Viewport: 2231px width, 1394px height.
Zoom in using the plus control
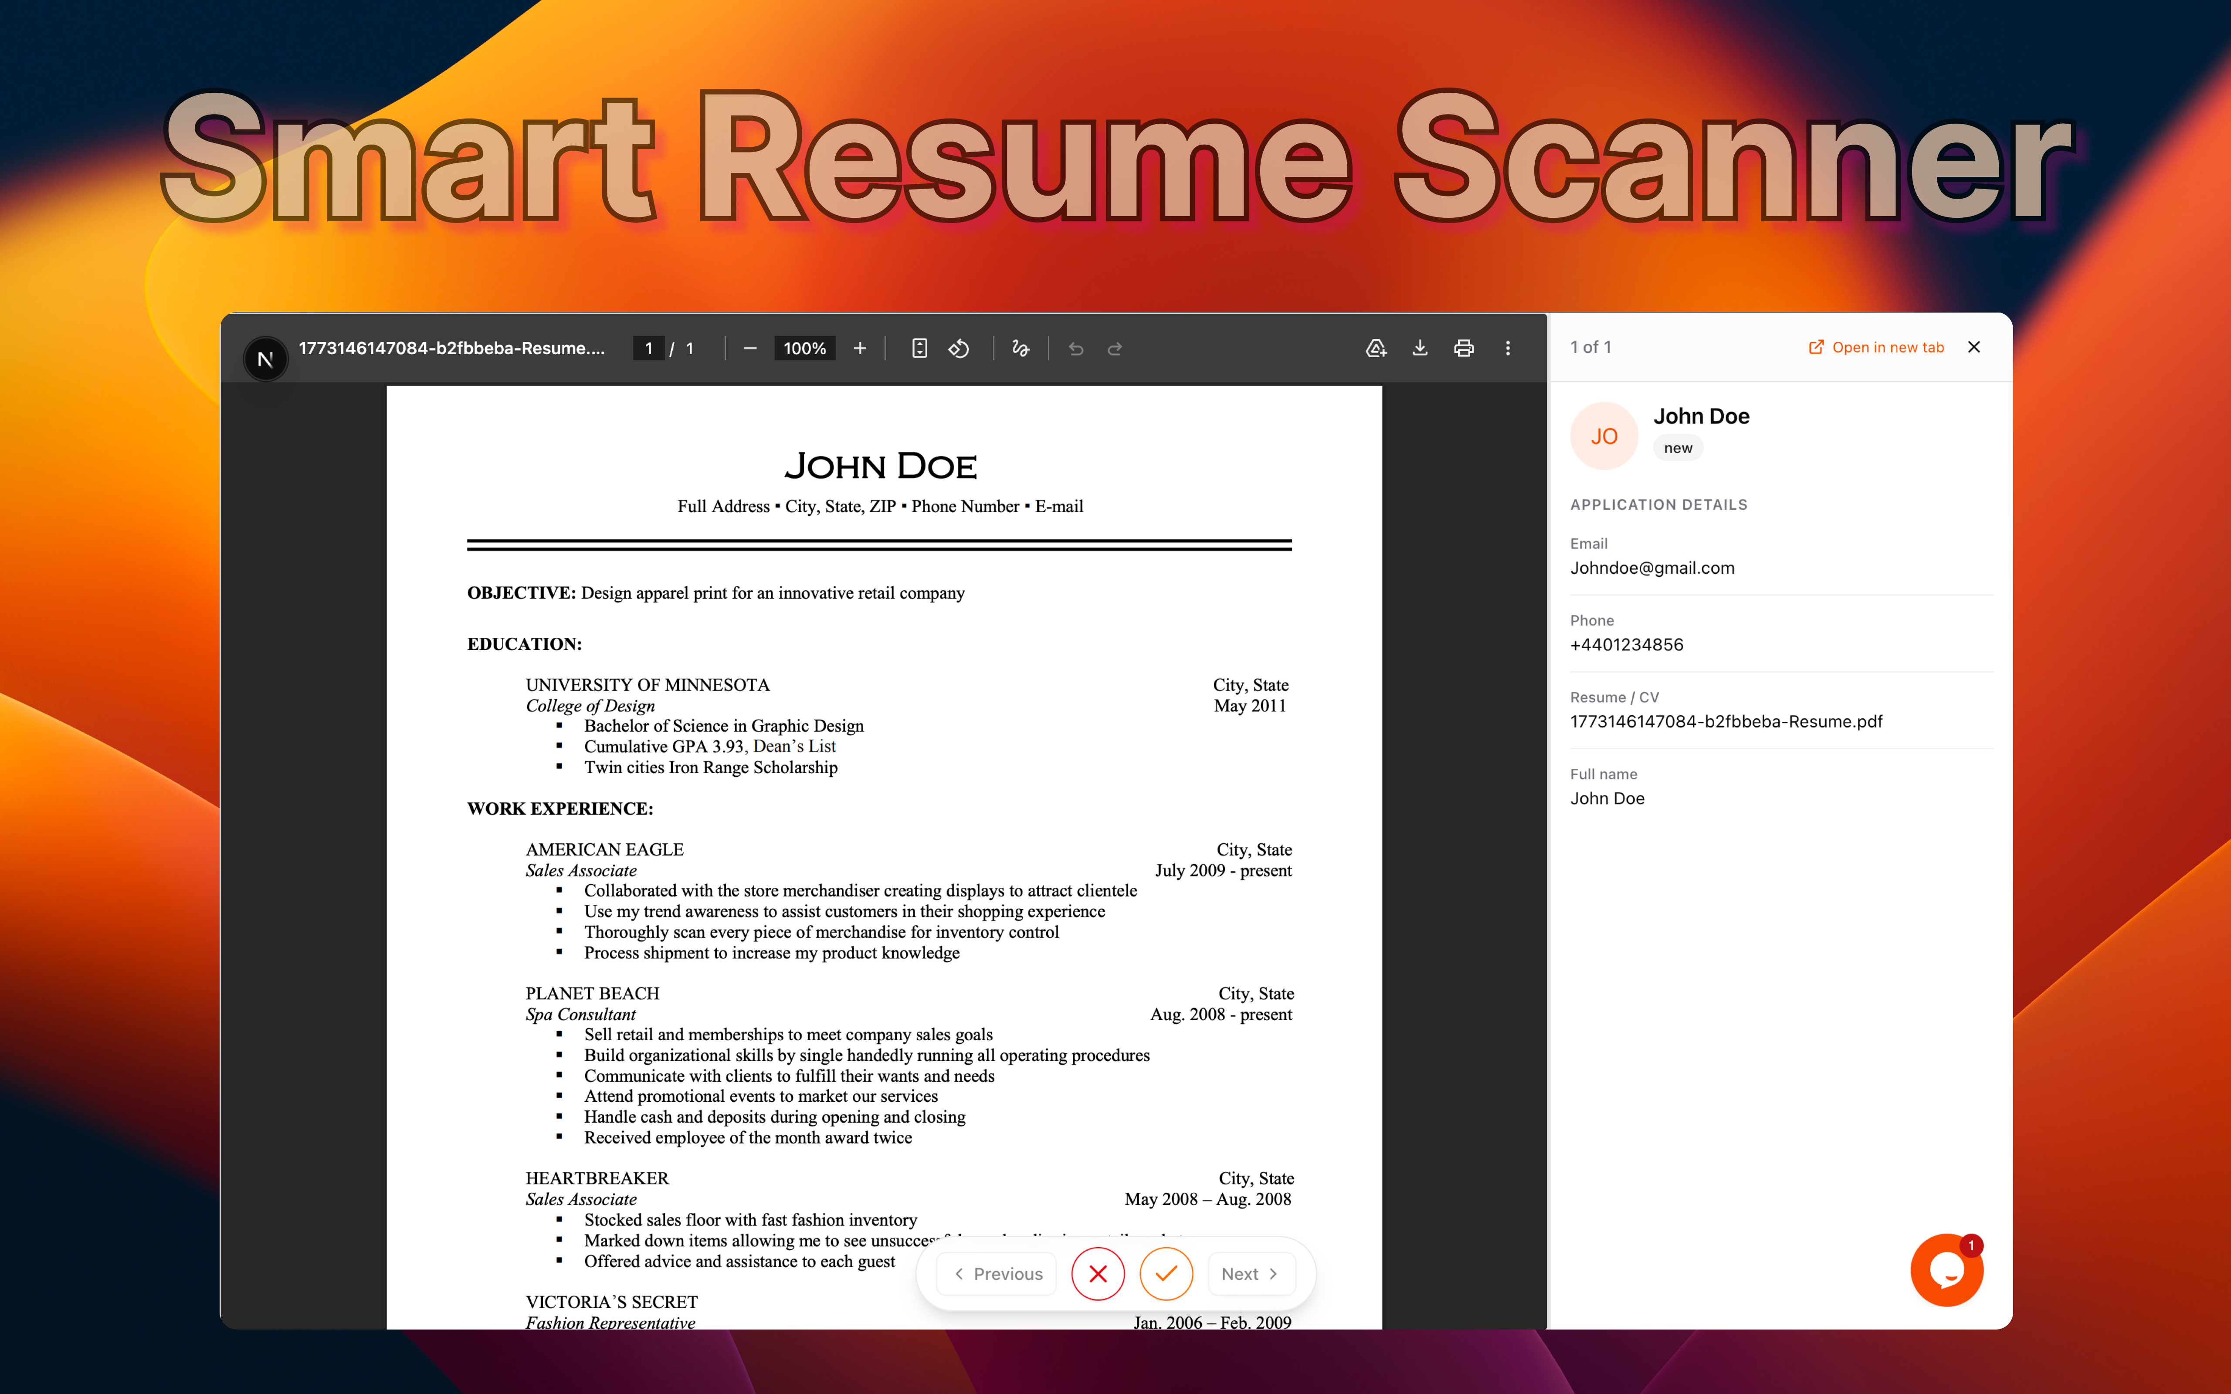(x=859, y=348)
